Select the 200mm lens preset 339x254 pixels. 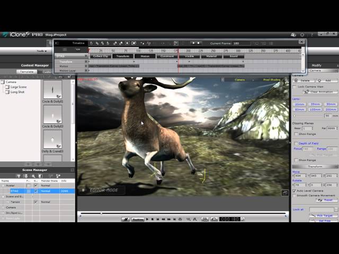tap(331, 110)
